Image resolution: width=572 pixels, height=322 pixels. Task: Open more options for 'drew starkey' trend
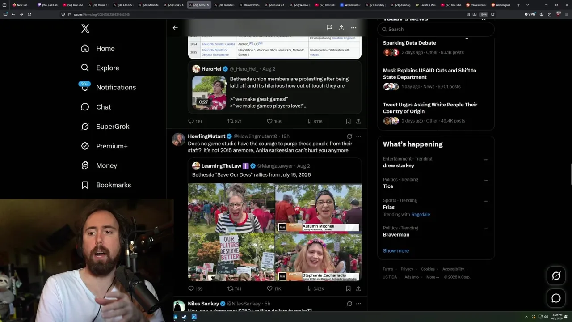pos(486,160)
